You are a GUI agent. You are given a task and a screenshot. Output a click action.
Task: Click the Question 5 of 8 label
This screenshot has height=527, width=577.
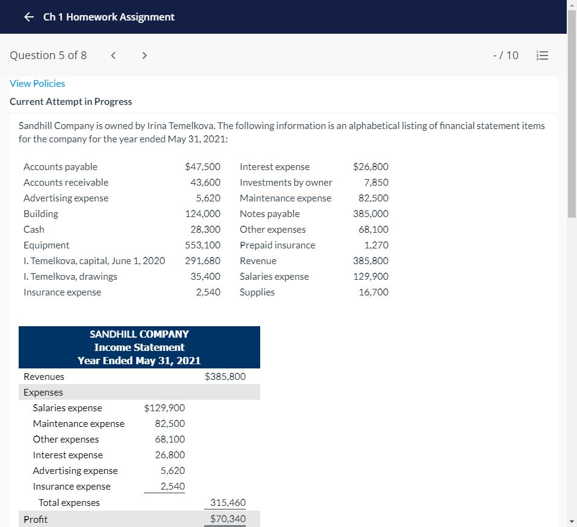tap(48, 55)
